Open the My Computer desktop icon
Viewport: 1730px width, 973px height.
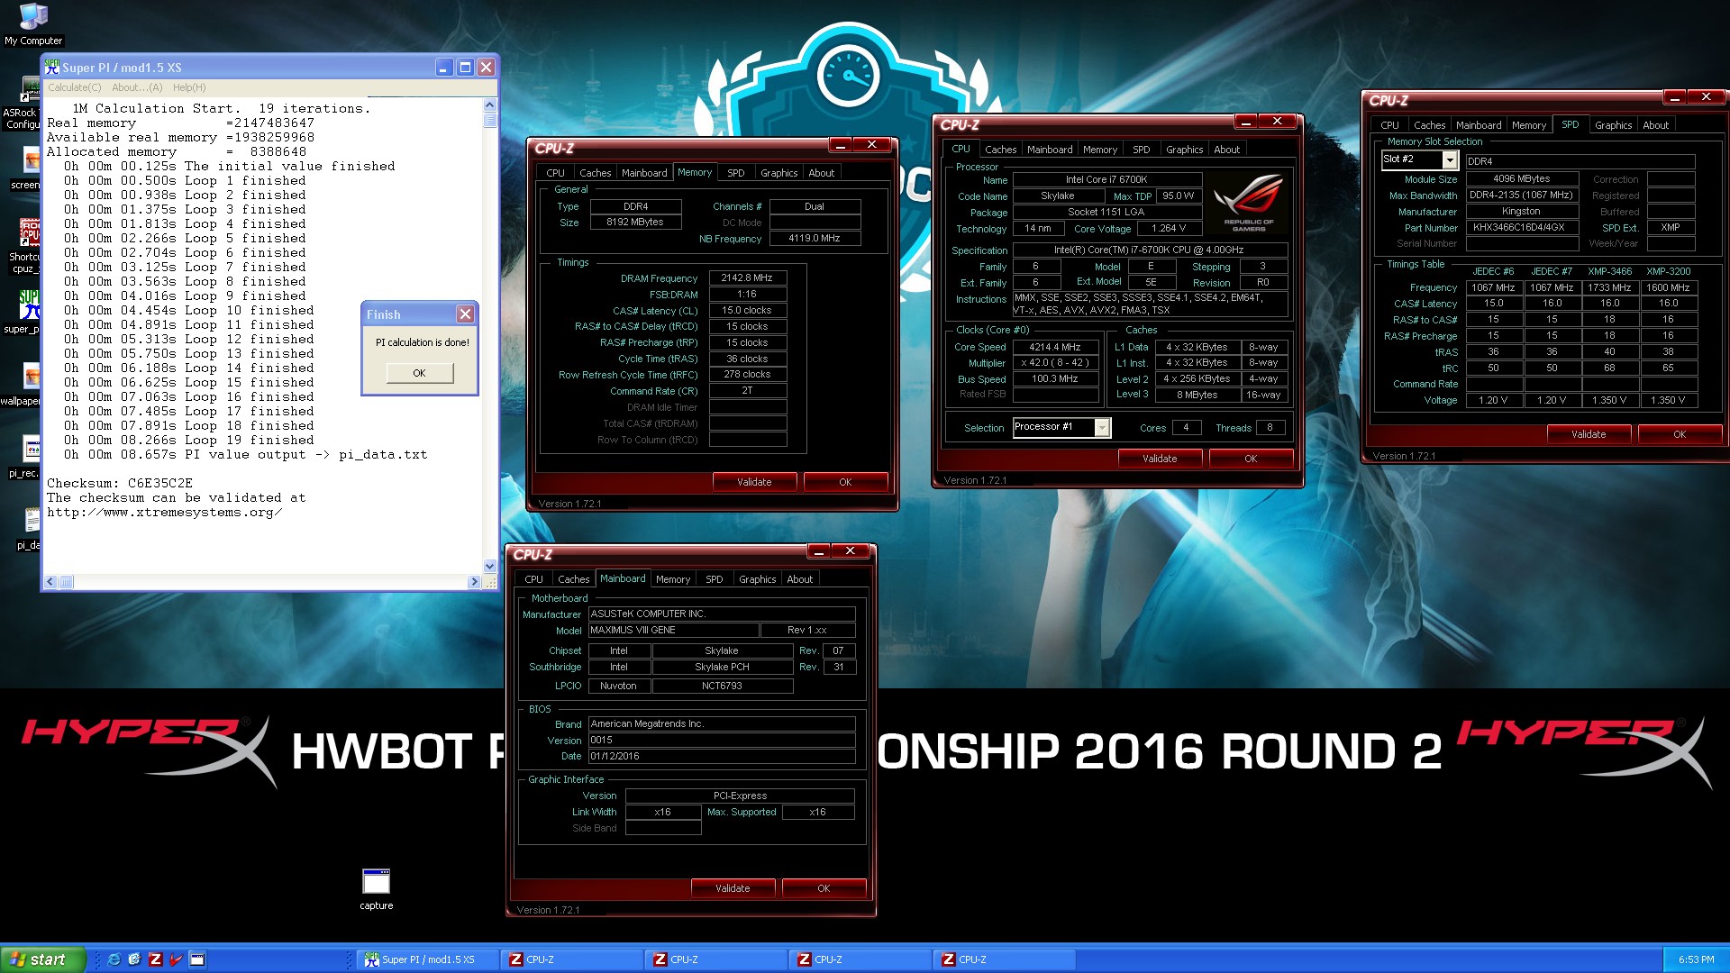tap(33, 24)
